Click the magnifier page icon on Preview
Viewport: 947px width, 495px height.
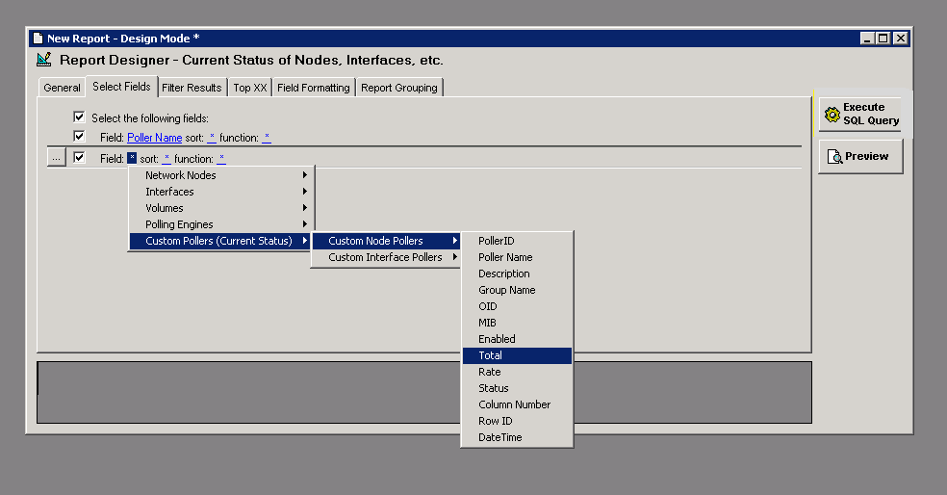pyautogui.click(x=834, y=157)
